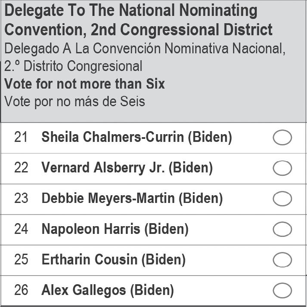Click candidate number 23
307x307 pixels.
point(21,199)
